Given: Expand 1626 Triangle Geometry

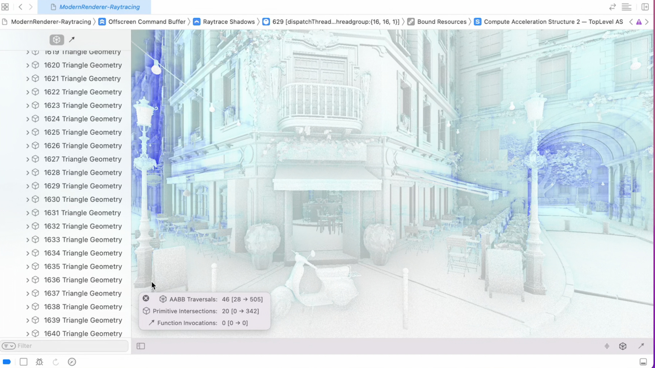Looking at the screenshot, I should [x=28, y=146].
